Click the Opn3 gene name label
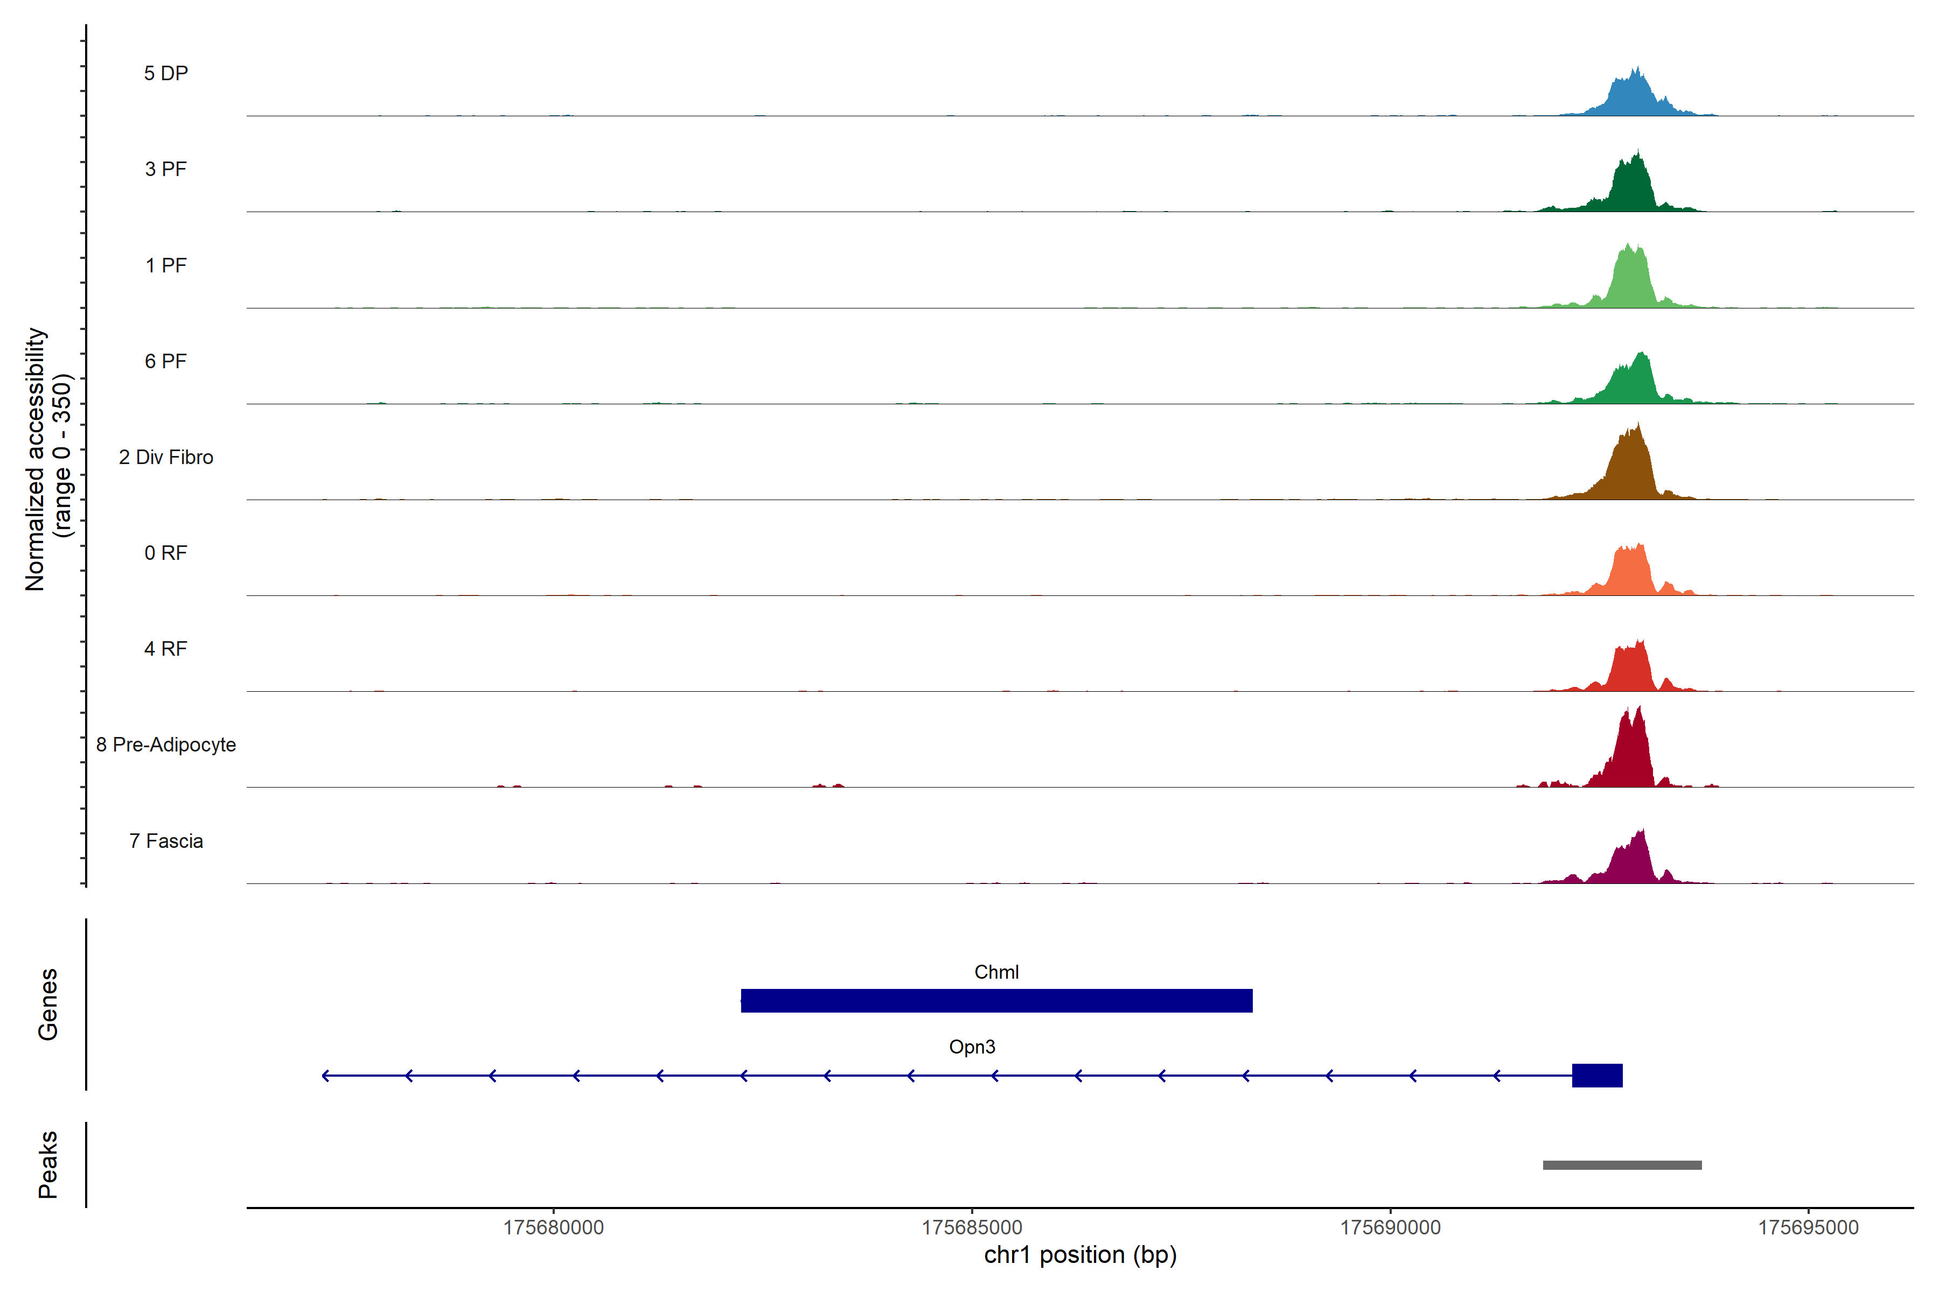The image size is (1939, 1292). (x=972, y=1047)
